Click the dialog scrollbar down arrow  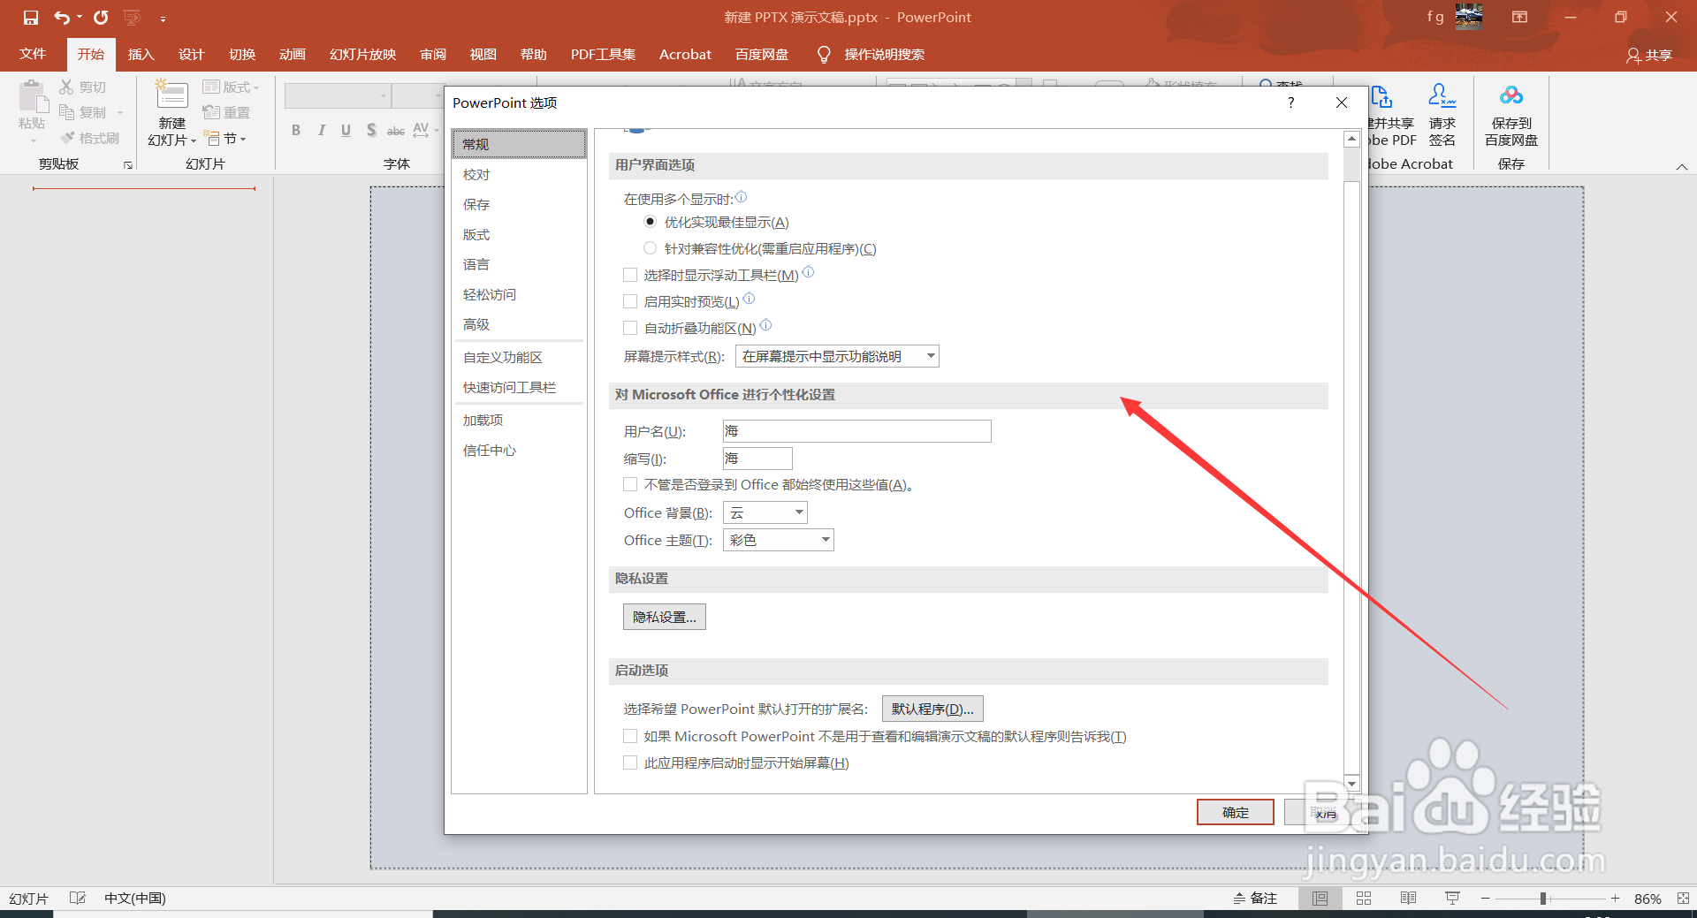click(x=1351, y=783)
